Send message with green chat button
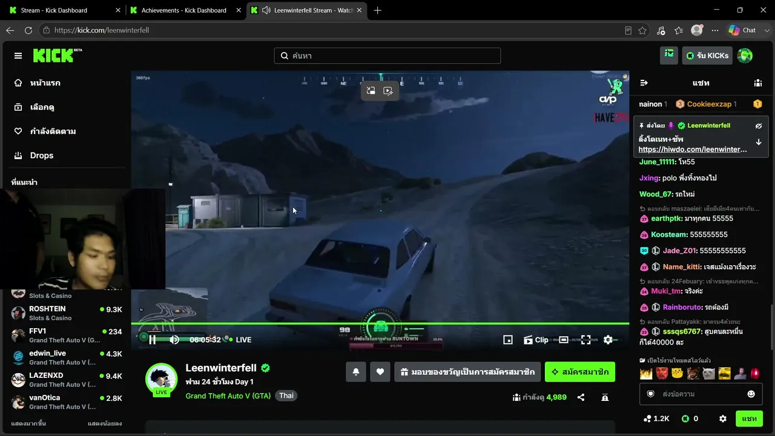Screen dimensions: 775x436 pyautogui.click(x=749, y=418)
